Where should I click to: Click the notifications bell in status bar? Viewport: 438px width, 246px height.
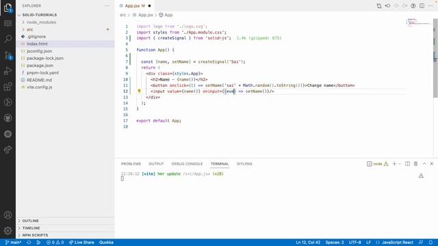(430, 243)
